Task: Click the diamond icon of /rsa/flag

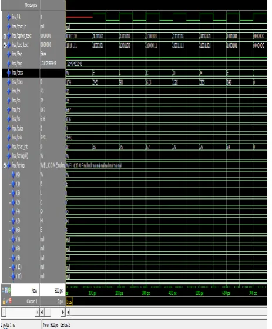Action: click(9, 54)
